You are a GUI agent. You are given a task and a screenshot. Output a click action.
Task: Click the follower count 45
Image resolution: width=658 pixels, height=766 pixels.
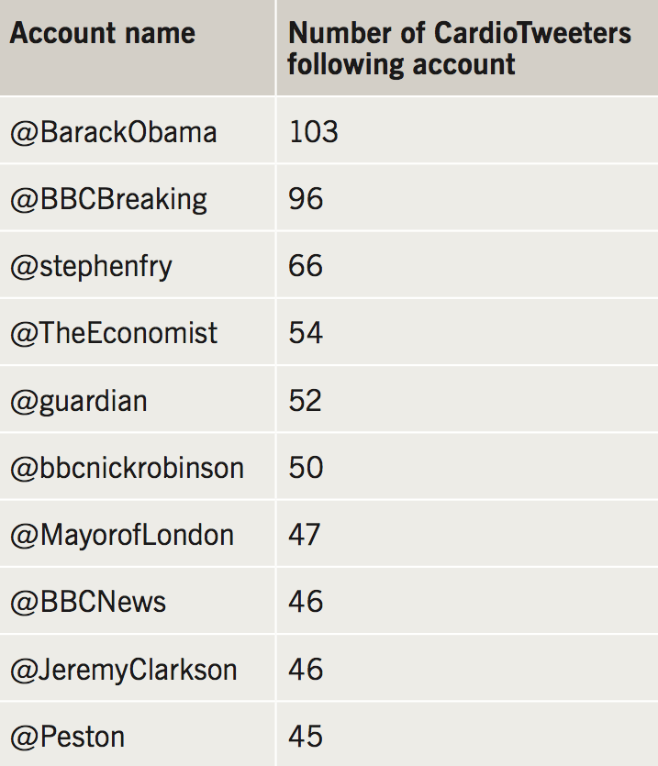[307, 737]
